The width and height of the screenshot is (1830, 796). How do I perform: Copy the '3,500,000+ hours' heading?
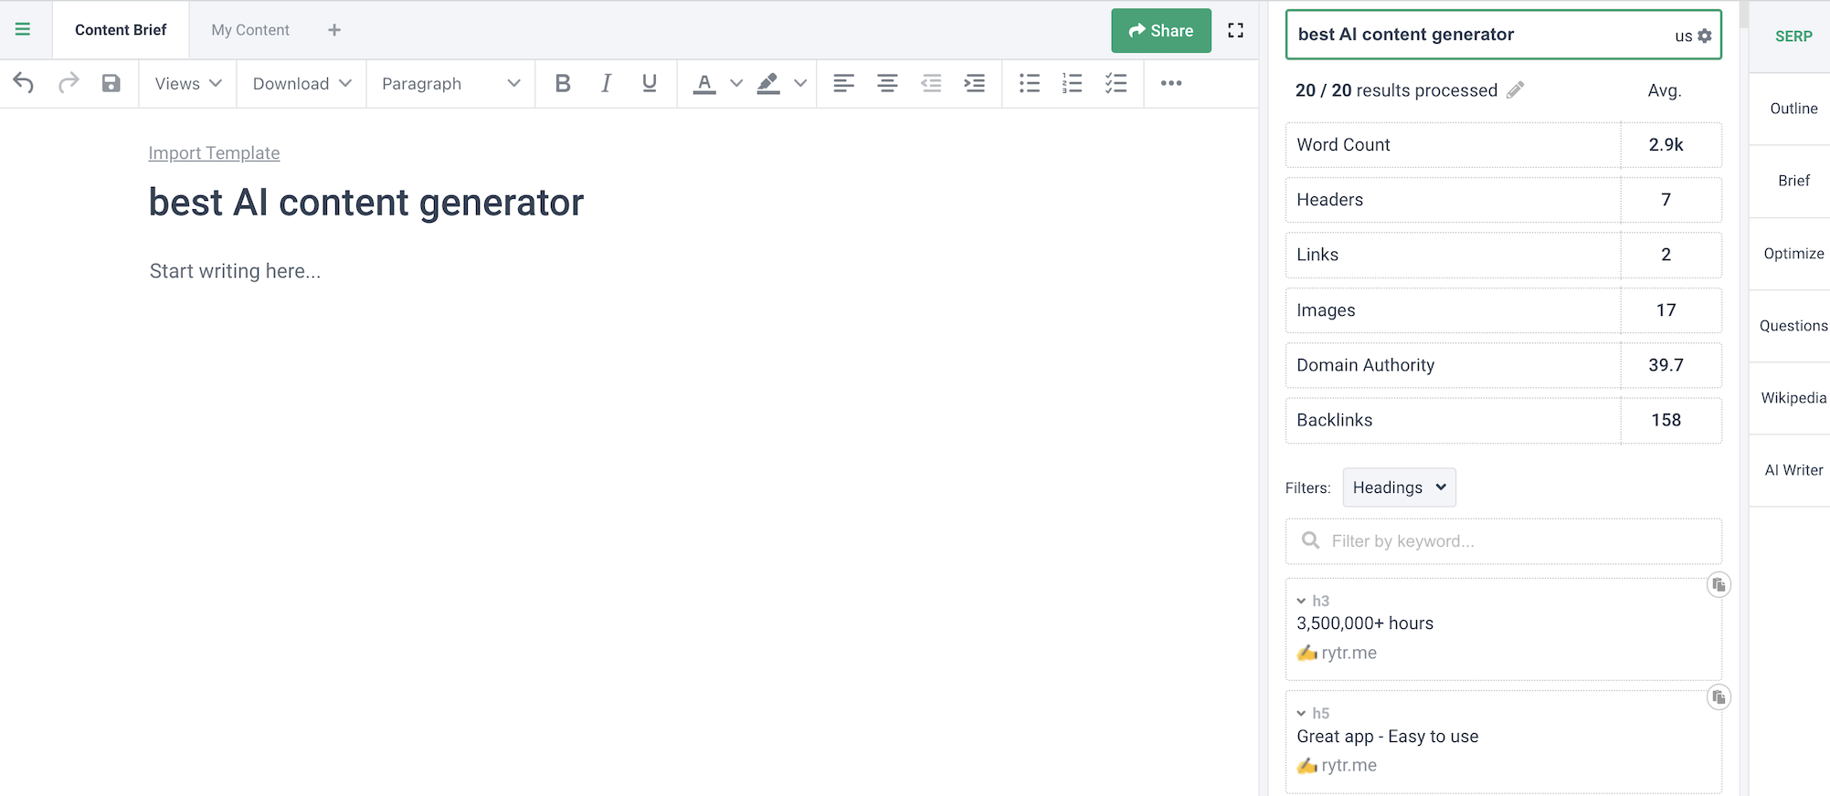pyautogui.click(x=1718, y=585)
